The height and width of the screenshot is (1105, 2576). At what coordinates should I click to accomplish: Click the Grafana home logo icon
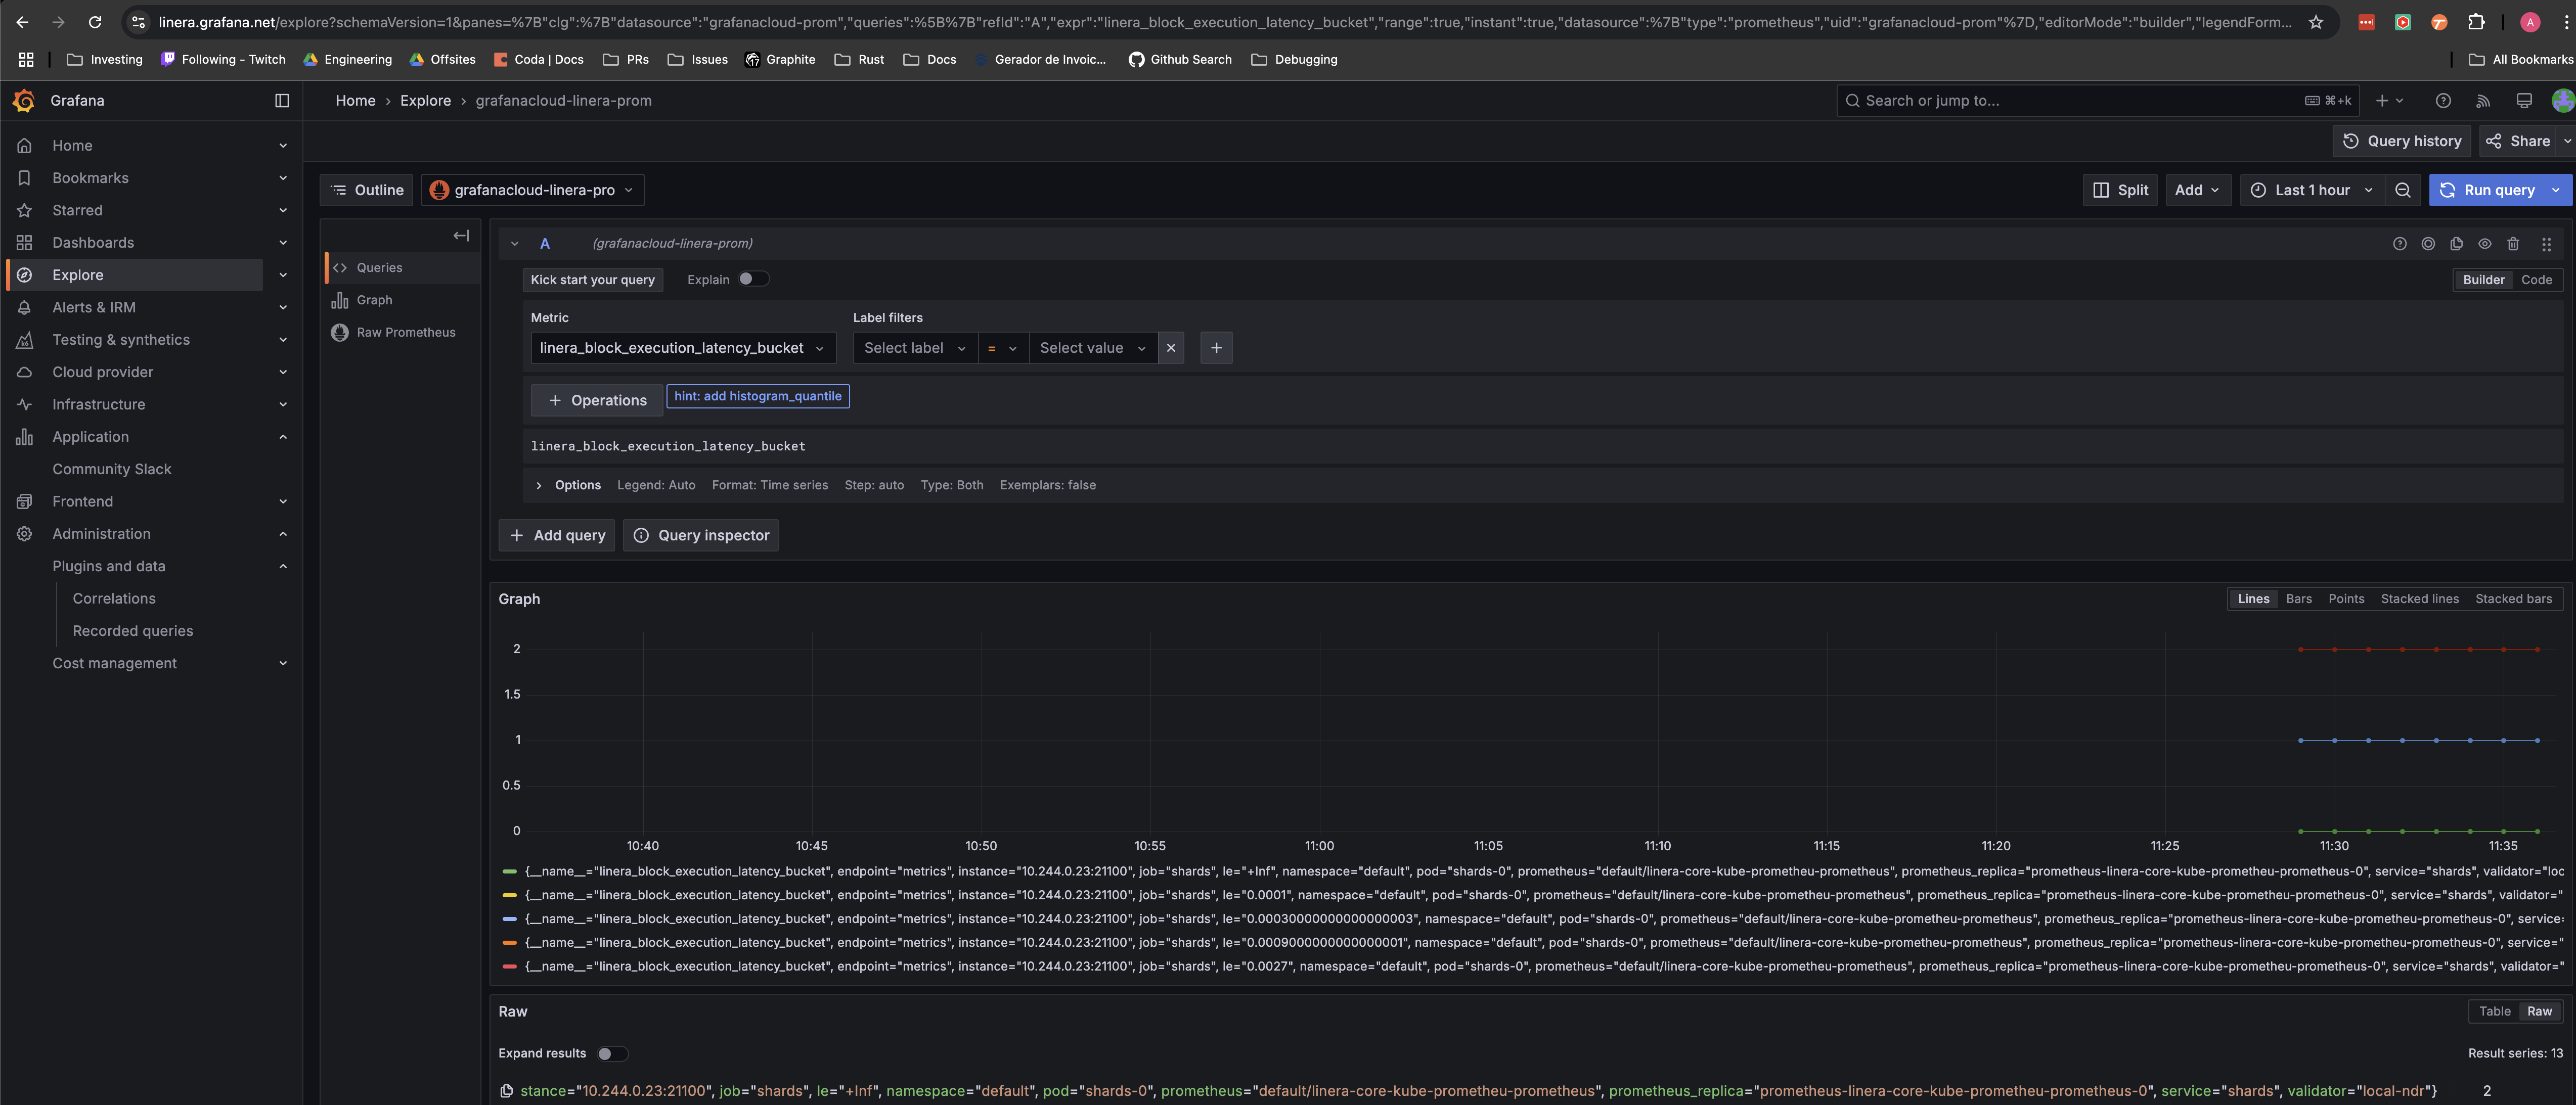pos(23,100)
